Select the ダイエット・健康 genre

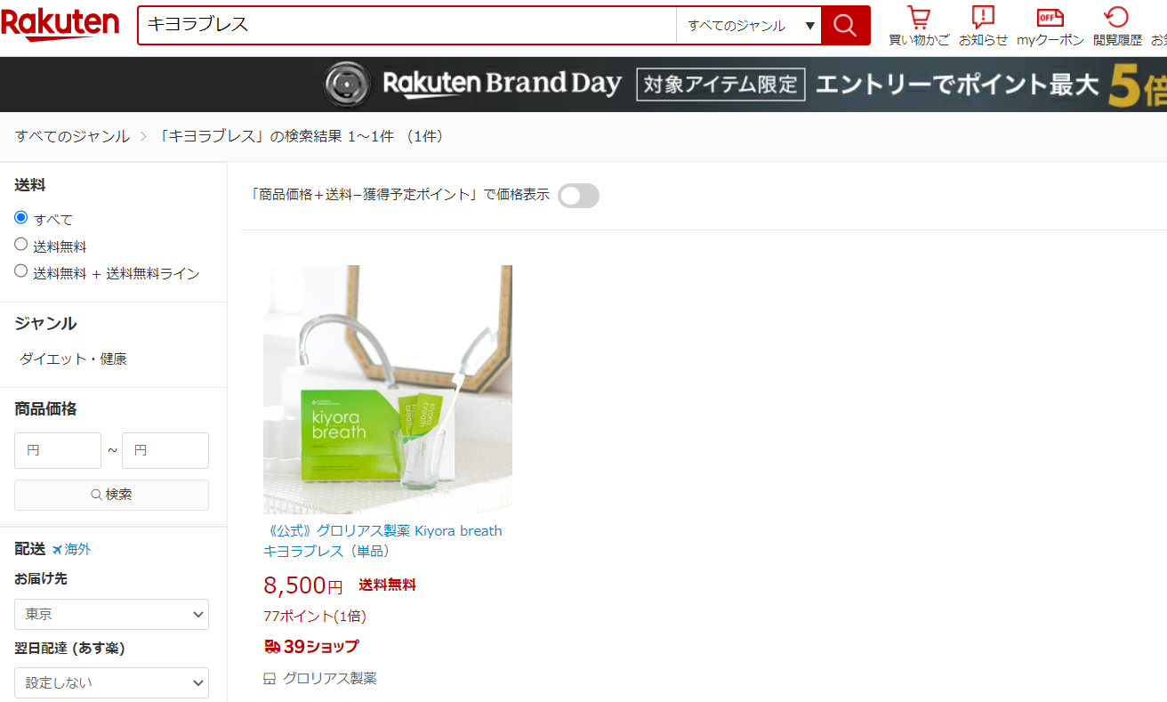coord(73,359)
